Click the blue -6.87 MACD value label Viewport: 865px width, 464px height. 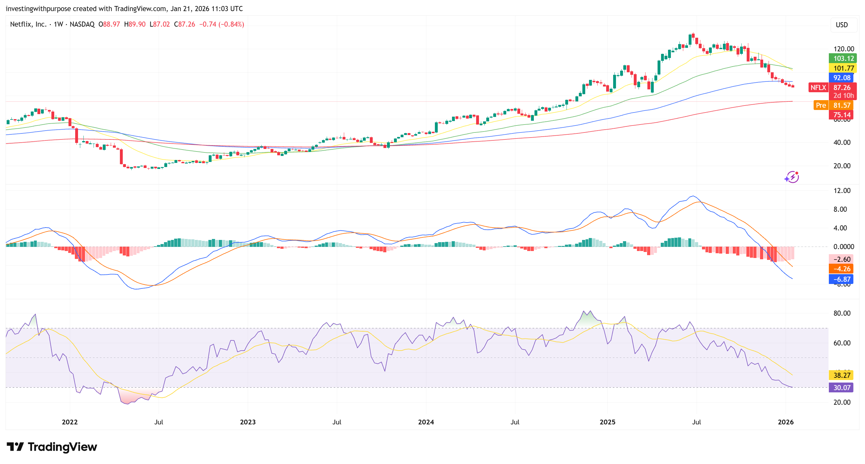pyautogui.click(x=842, y=279)
